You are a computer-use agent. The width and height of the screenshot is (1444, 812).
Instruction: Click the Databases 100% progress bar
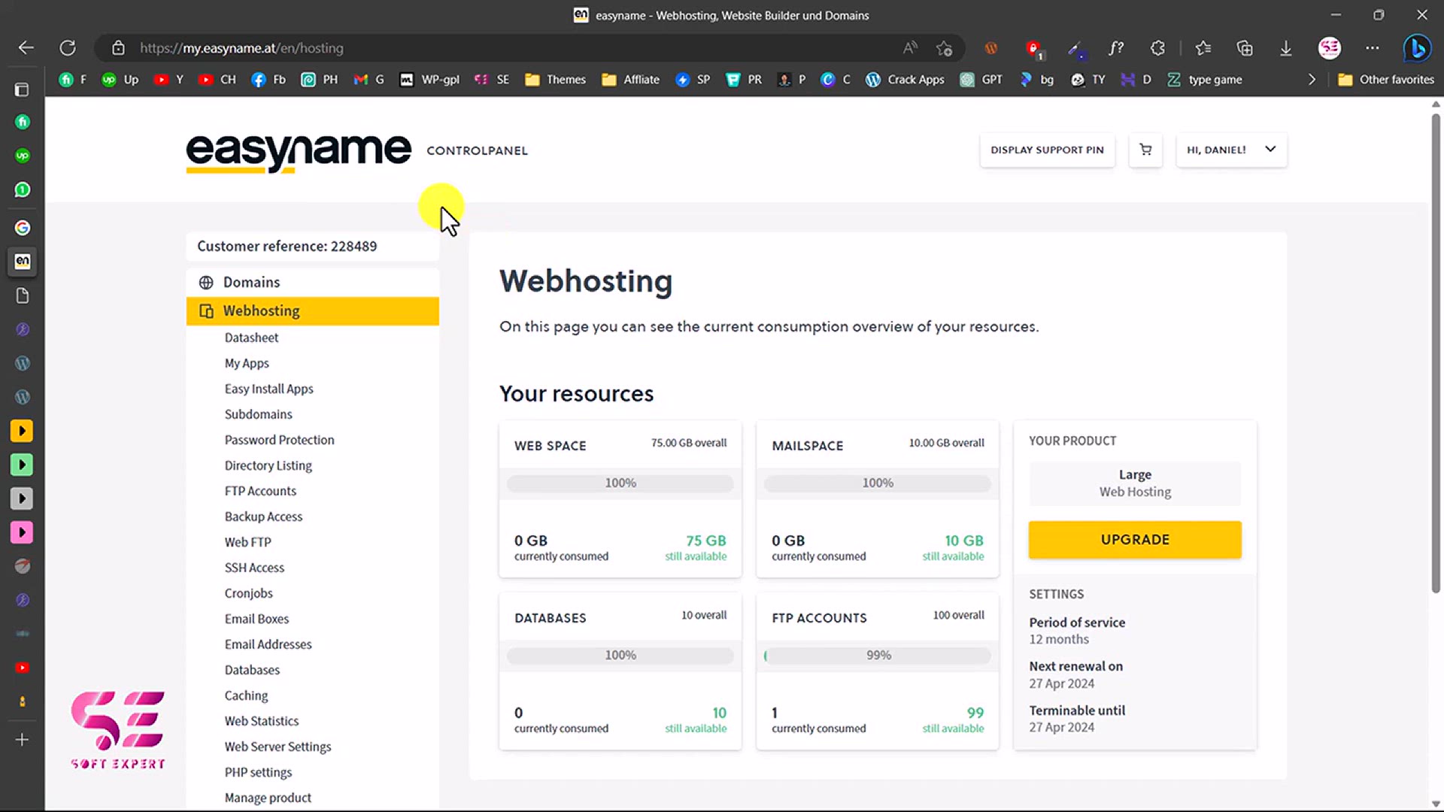coord(620,656)
